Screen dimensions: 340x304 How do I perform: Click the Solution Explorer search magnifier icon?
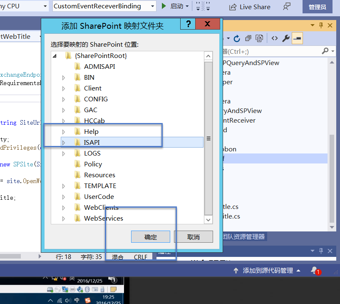tap(325, 51)
